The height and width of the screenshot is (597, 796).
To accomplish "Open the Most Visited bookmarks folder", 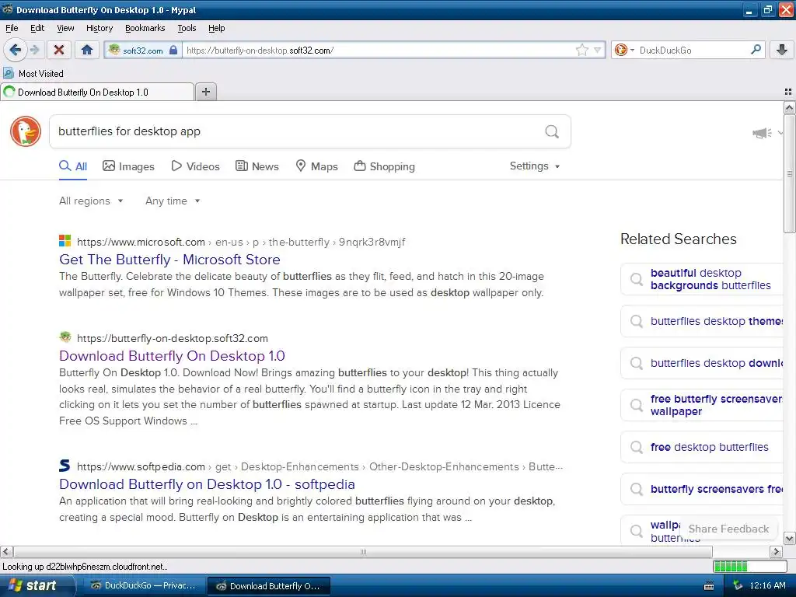I will (x=33, y=74).
